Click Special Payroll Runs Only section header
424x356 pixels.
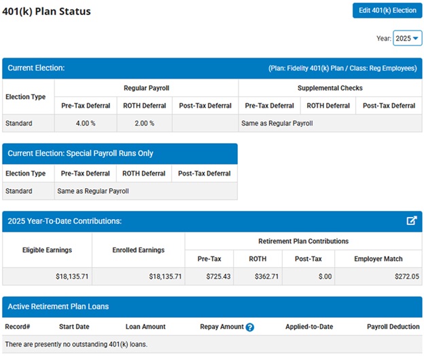click(80, 153)
